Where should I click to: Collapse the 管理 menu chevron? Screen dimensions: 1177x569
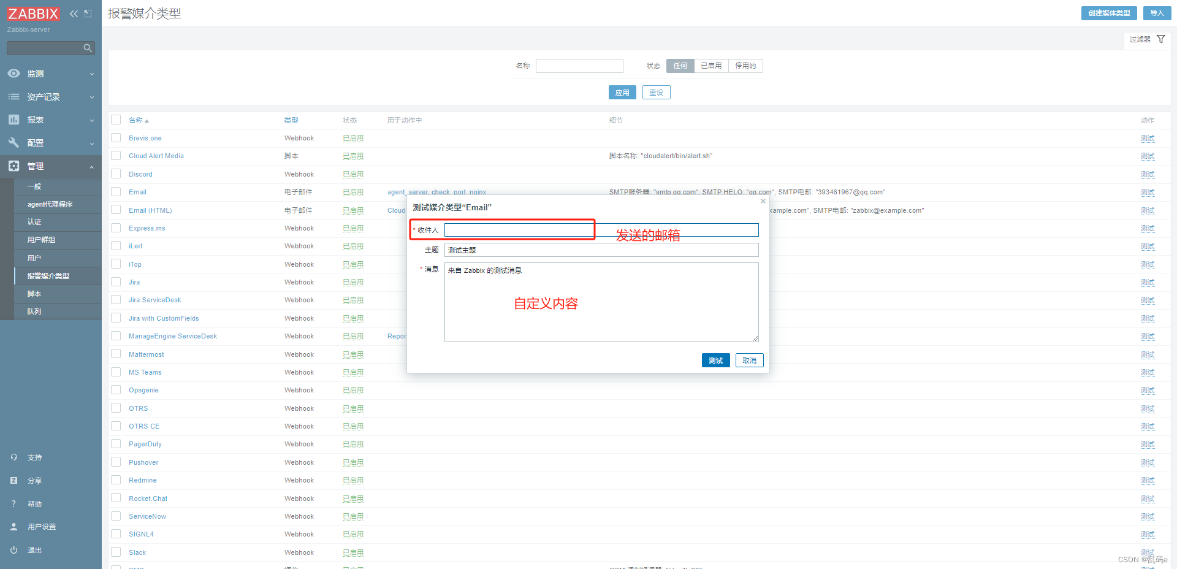click(x=92, y=167)
